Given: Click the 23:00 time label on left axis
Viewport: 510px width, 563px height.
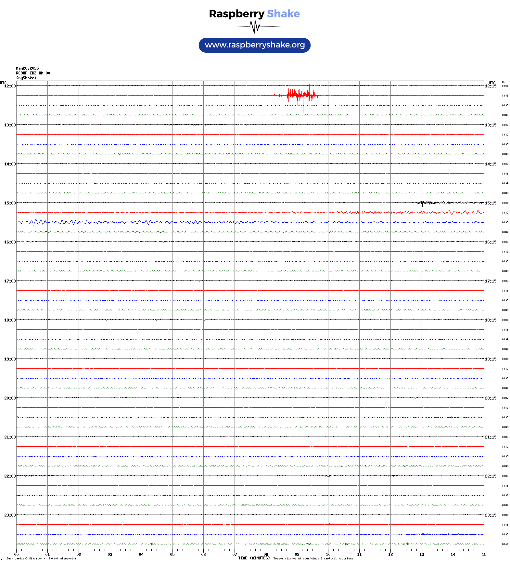Looking at the screenshot, I should (x=10, y=515).
